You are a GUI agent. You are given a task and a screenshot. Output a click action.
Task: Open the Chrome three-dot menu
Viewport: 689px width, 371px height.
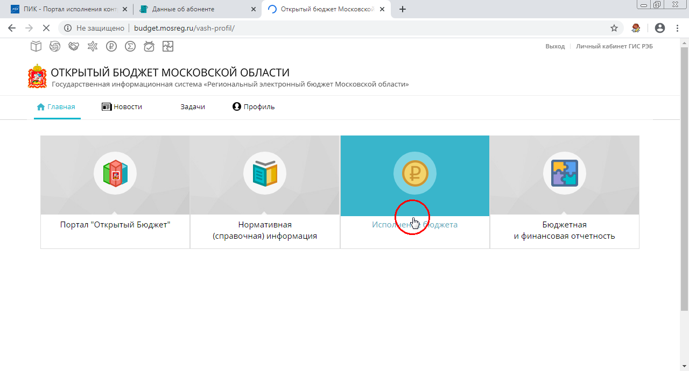click(x=677, y=28)
